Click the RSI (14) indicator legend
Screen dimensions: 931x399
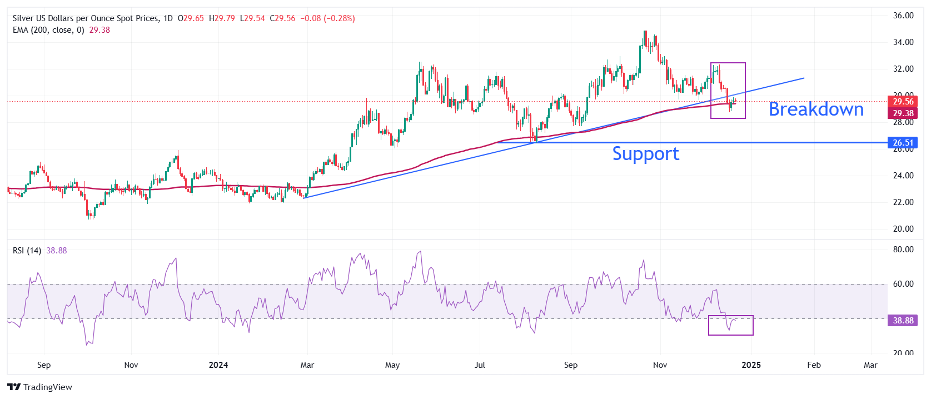point(27,251)
